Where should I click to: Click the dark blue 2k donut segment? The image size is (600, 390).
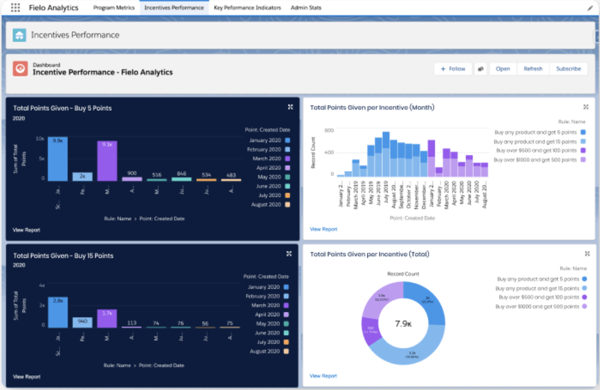click(x=427, y=301)
